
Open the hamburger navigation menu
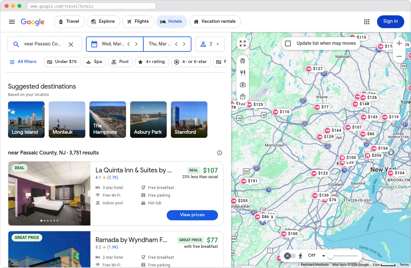tap(12, 21)
